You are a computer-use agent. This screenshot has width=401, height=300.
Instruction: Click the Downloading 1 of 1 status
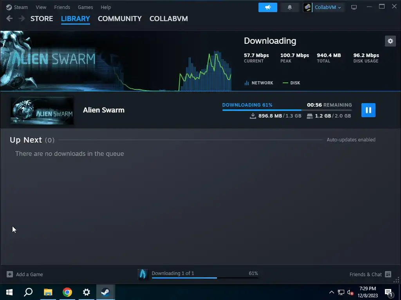click(x=173, y=273)
